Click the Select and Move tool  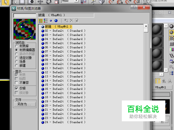pos(40,2)
